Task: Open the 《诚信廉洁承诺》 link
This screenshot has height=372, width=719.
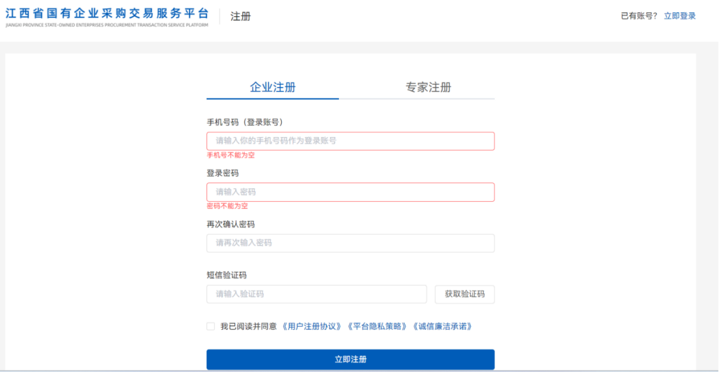Action: coord(442,326)
